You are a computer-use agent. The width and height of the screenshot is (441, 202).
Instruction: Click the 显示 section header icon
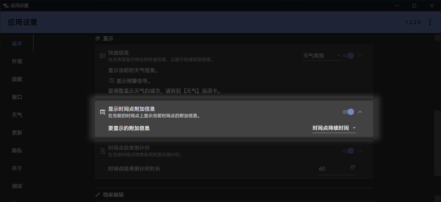point(98,39)
